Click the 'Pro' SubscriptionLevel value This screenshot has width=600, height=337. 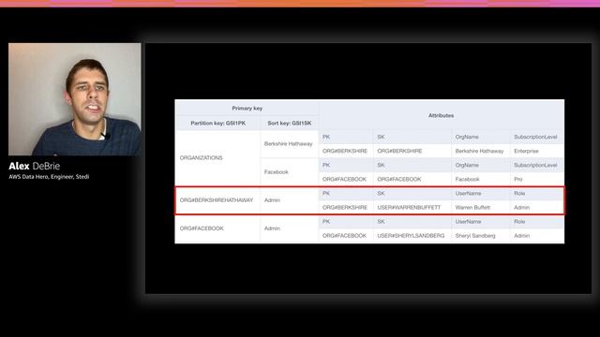click(x=518, y=179)
